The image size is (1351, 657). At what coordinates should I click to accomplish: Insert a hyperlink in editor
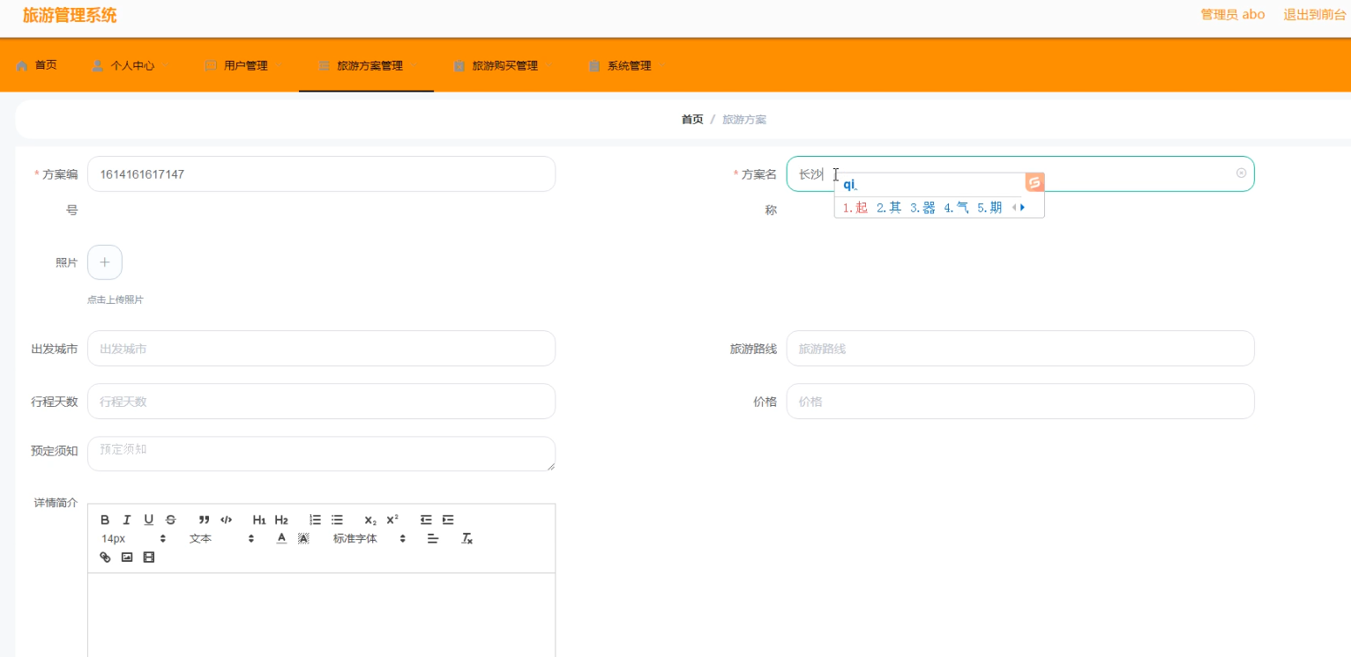[105, 557]
